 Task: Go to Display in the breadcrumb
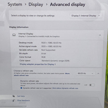click(36, 4)
